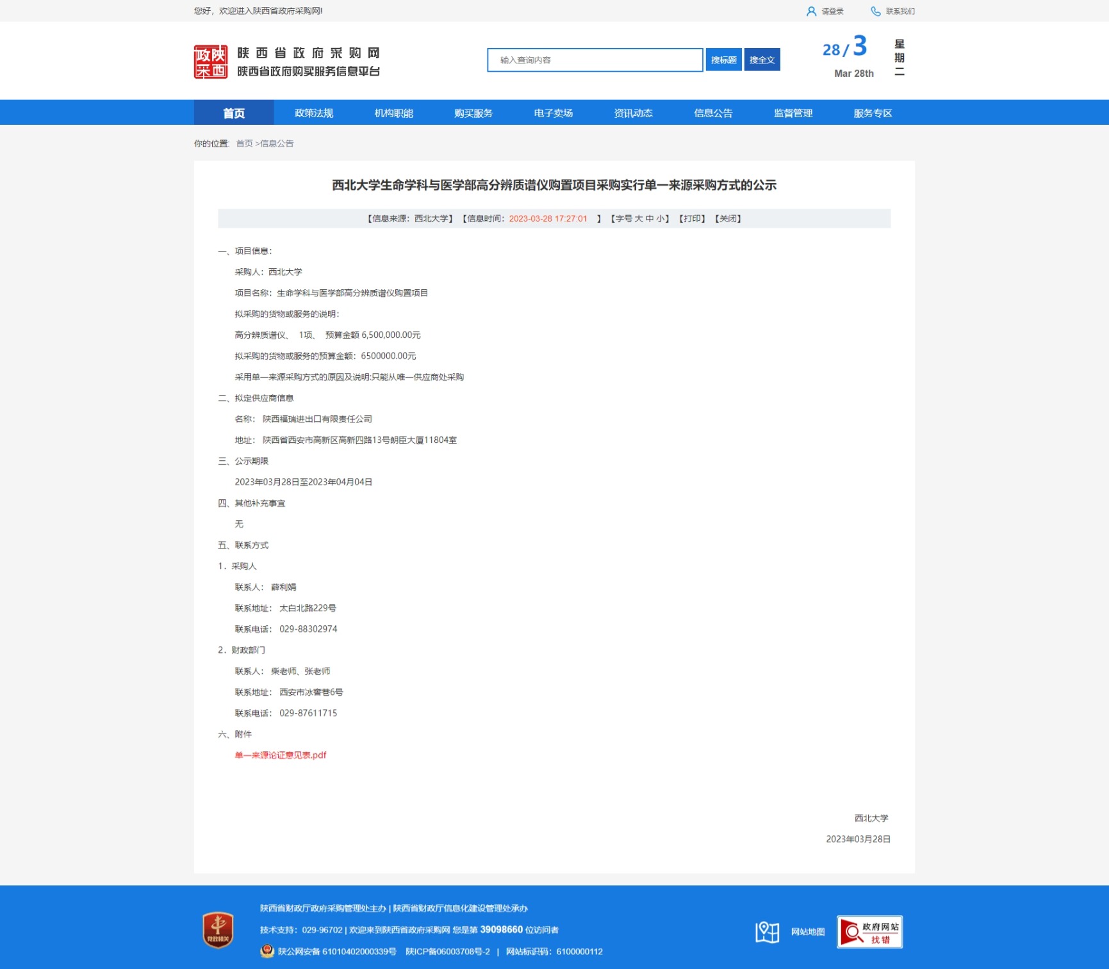Open the 信息公告 navigation tab
The image size is (1109, 969).
(x=713, y=113)
